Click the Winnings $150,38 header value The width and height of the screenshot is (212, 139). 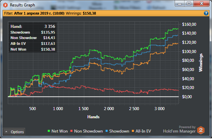coord(89,13)
